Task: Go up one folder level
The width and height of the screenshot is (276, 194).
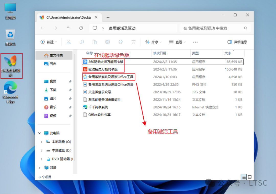Action: tap(68, 28)
